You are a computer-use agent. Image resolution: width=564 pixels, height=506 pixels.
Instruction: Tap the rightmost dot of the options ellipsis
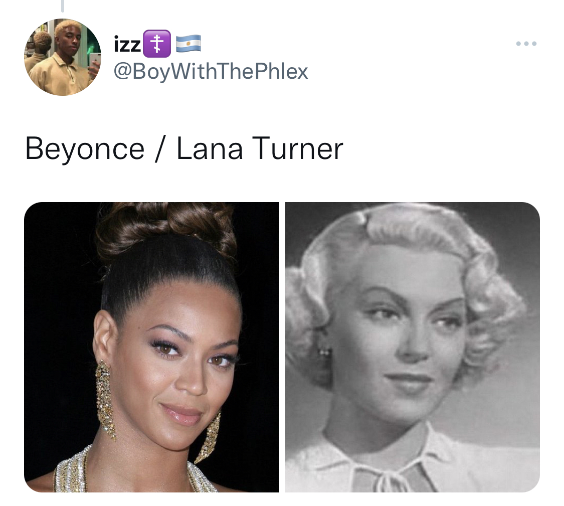click(534, 44)
